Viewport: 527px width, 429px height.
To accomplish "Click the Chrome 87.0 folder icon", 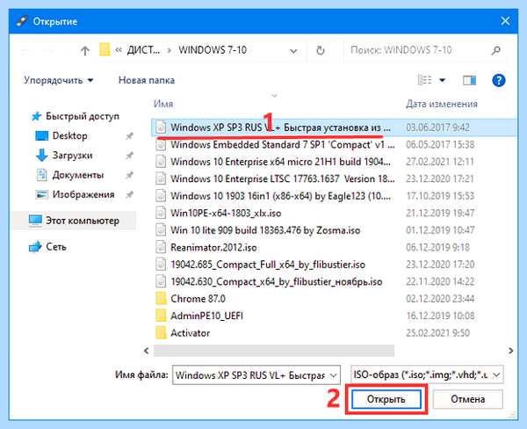I will pos(161,299).
